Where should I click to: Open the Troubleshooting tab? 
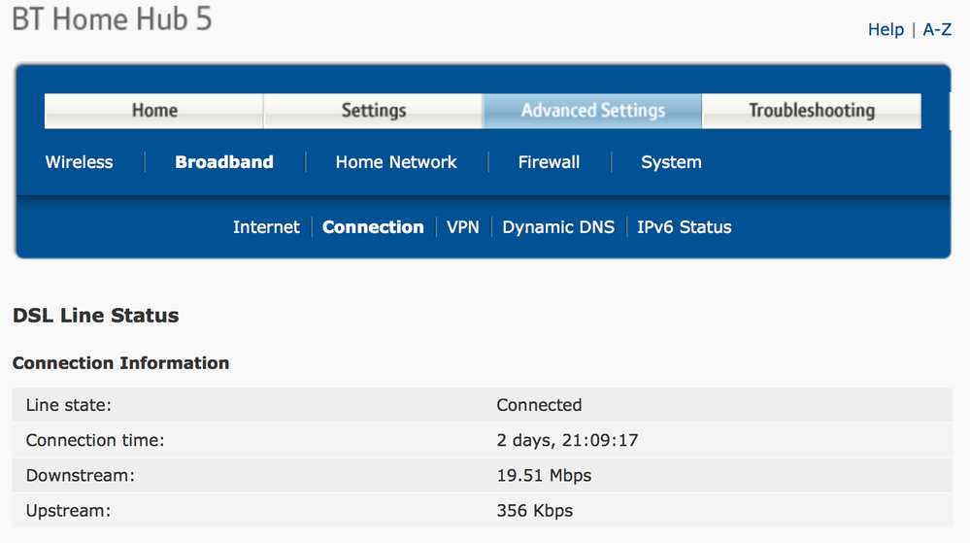811,111
